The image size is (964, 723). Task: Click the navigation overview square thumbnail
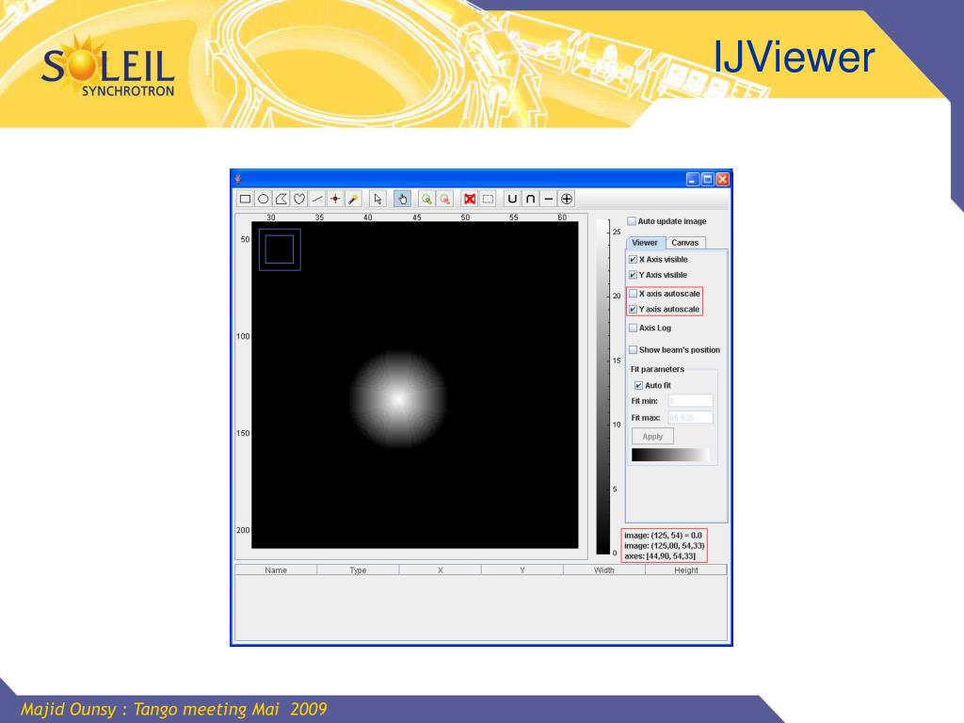(280, 249)
